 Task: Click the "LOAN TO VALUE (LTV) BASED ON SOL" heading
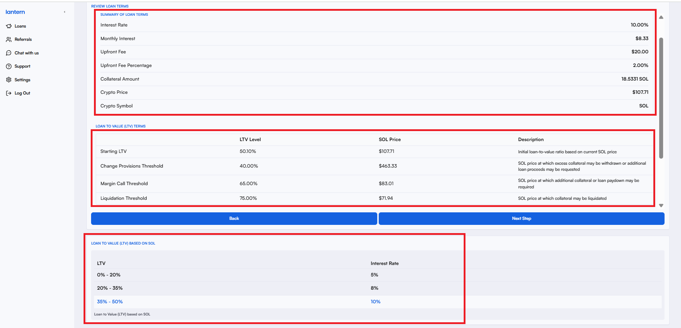pos(123,243)
